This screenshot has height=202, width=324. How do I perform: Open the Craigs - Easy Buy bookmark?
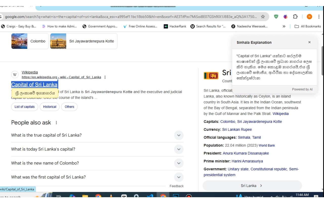point(19,26)
